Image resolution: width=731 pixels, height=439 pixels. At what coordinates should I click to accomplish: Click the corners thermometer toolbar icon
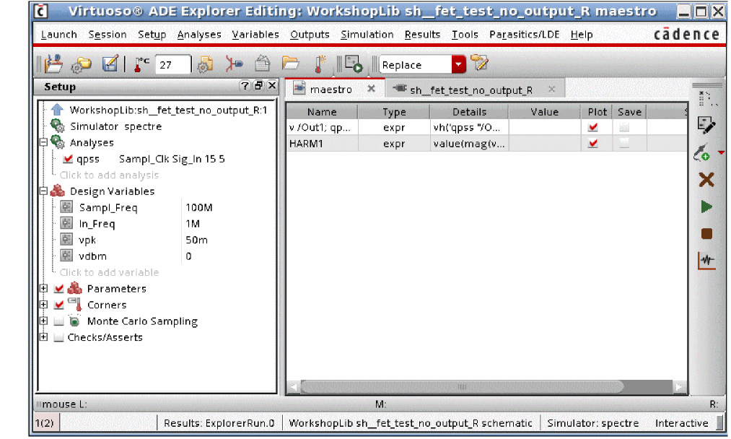(320, 64)
